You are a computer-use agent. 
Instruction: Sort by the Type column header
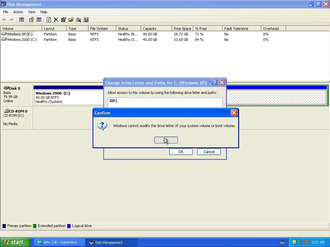[77, 29]
